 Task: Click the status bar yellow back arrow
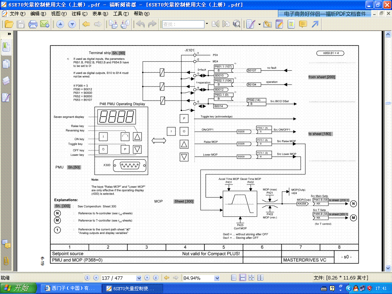pos(167,278)
